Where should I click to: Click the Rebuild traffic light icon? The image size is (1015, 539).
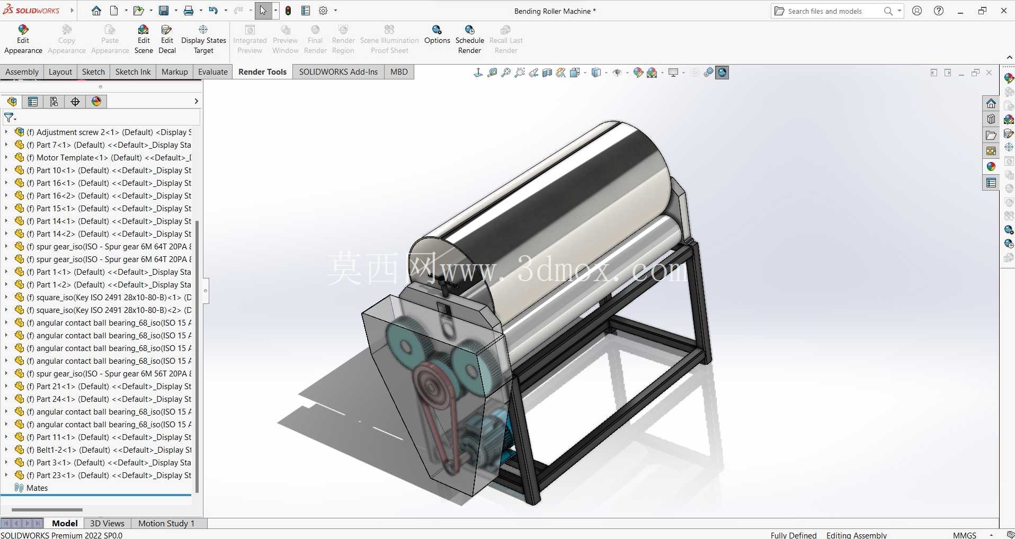click(x=288, y=11)
